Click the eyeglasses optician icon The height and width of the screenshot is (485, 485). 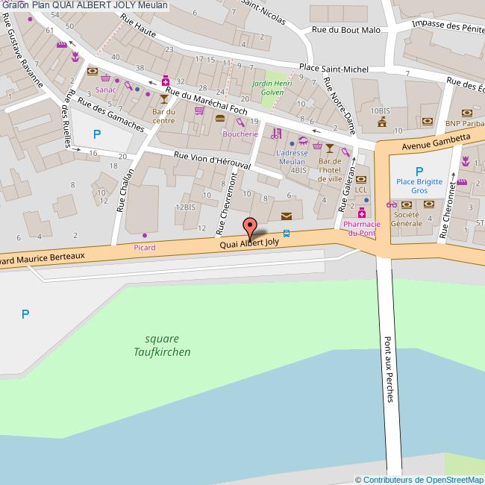click(x=392, y=204)
